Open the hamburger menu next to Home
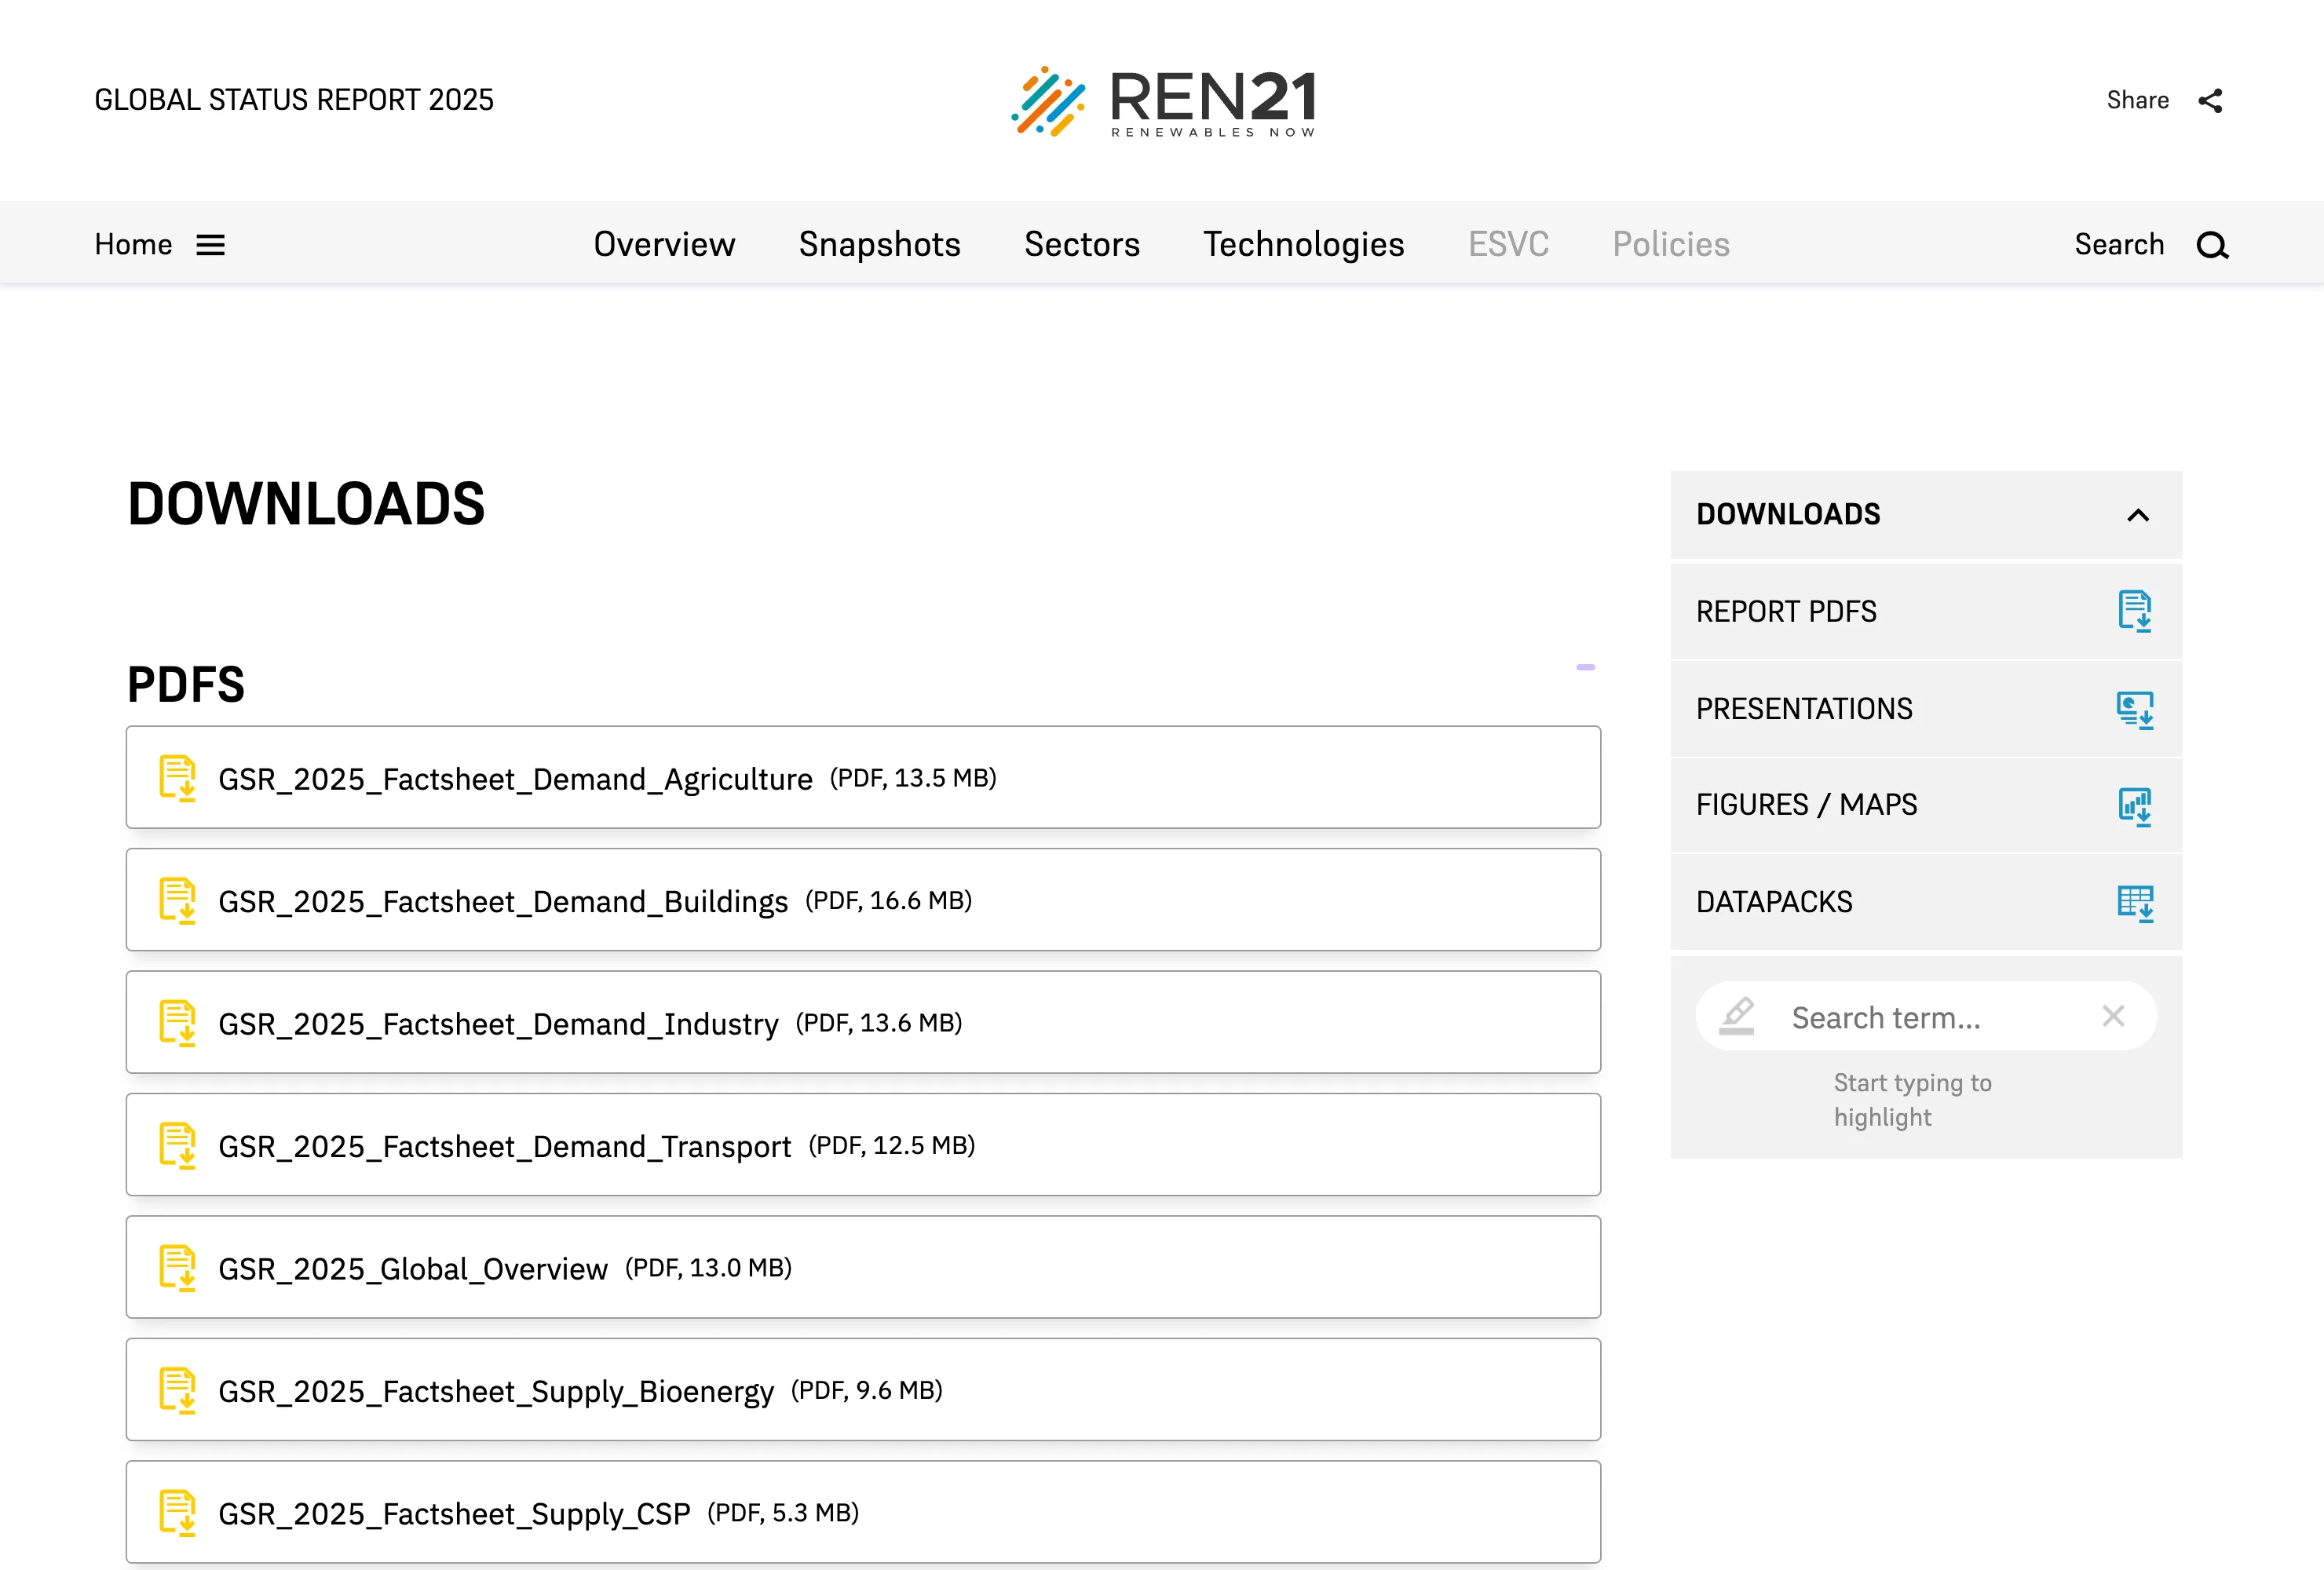 (211, 244)
